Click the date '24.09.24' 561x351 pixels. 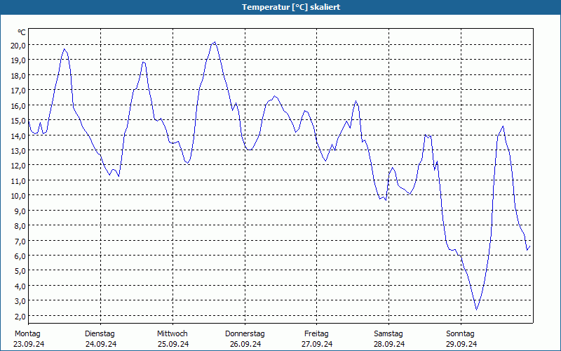pyautogui.click(x=101, y=344)
